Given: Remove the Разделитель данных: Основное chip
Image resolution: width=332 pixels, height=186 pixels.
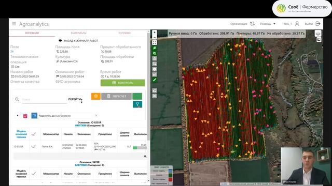Looking at the screenshot, I should tap(96, 115).
